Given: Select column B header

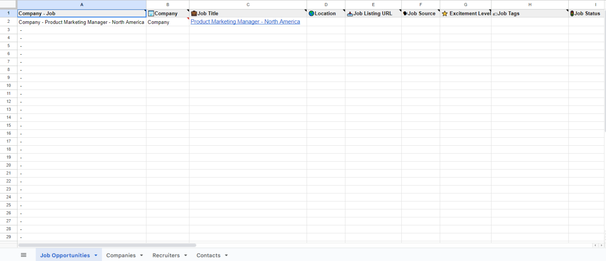Looking at the screenshot, I should (168, 5).
